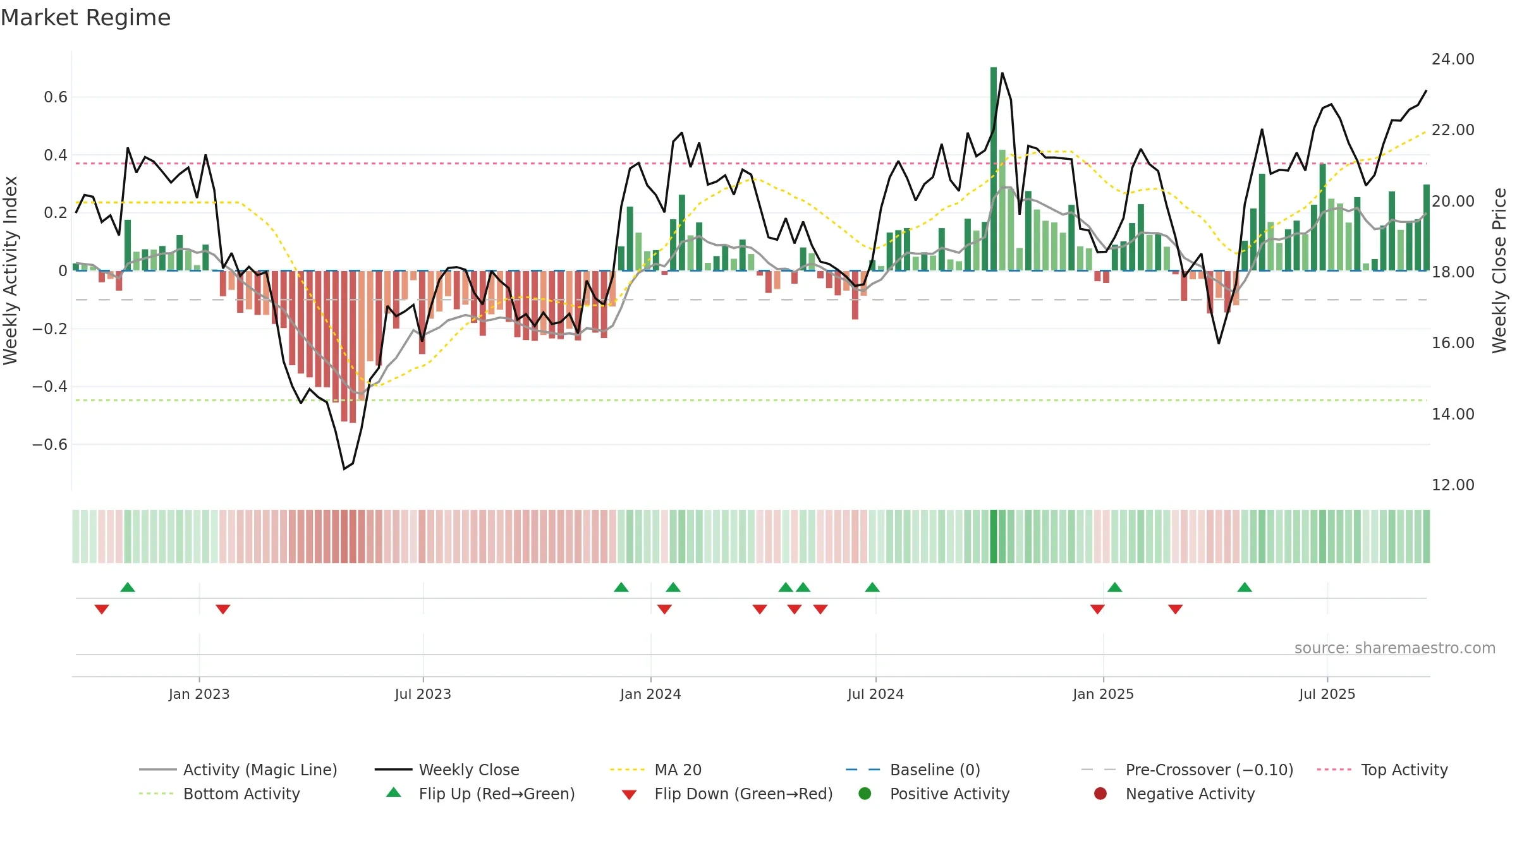The width and height of the screenshot is (1517, 853).
Task: Click the source: sharemaestro.com text
Action: [x=1395, y=648]
